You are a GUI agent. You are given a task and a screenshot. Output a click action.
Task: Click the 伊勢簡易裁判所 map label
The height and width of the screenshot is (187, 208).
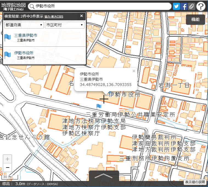pos(154,137)
